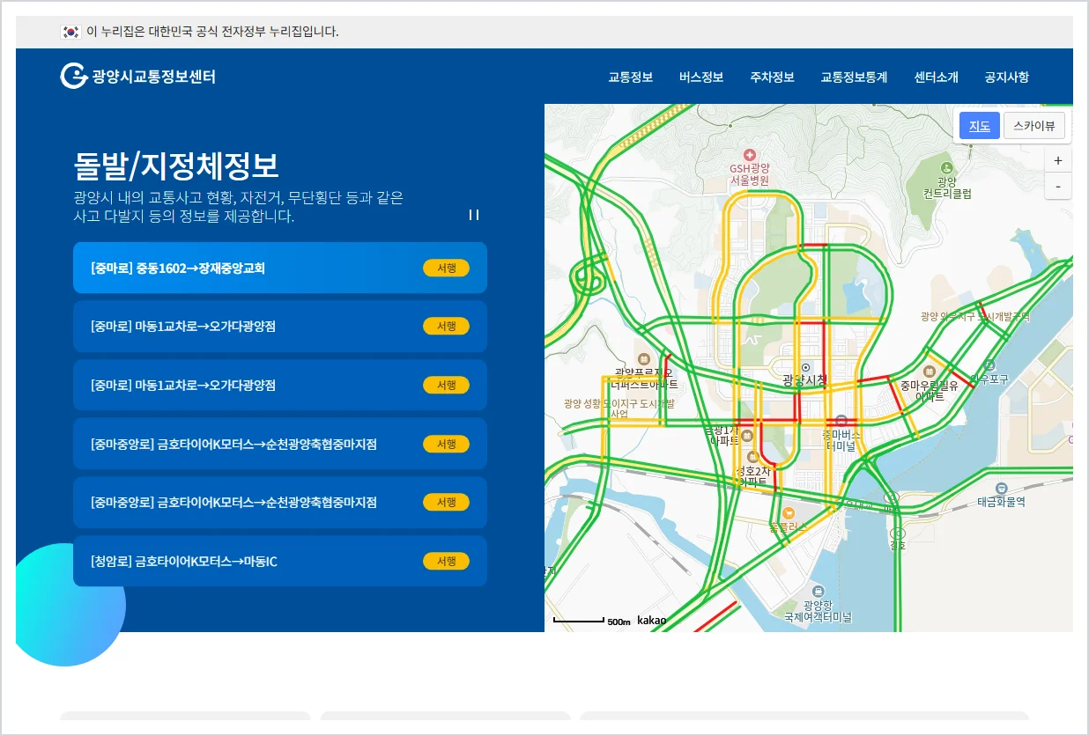1089x736 pixels.
Task: Open 교통정보통계 menu
Action: pyautogui.click(x=854, y=77)
